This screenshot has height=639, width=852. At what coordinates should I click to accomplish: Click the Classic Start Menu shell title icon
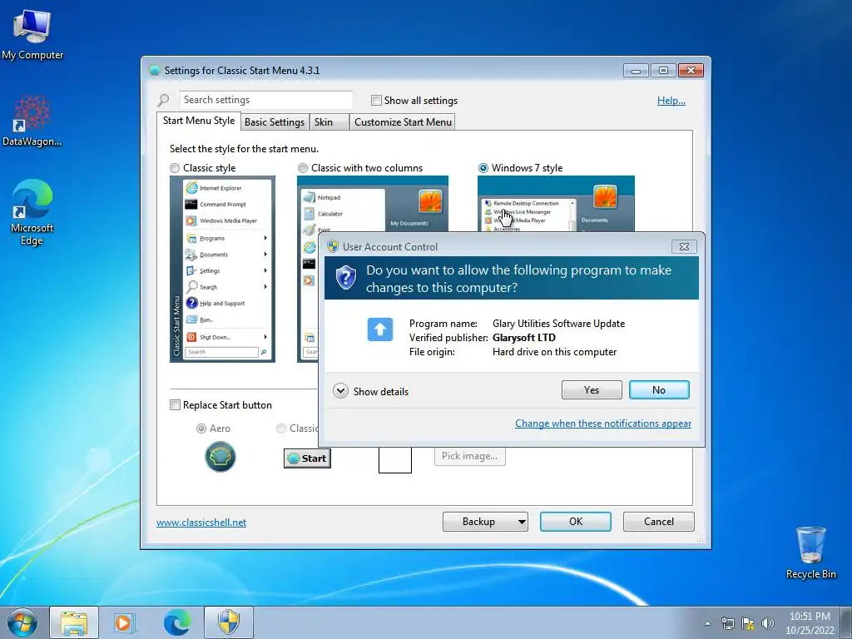[x=154, y=70]
